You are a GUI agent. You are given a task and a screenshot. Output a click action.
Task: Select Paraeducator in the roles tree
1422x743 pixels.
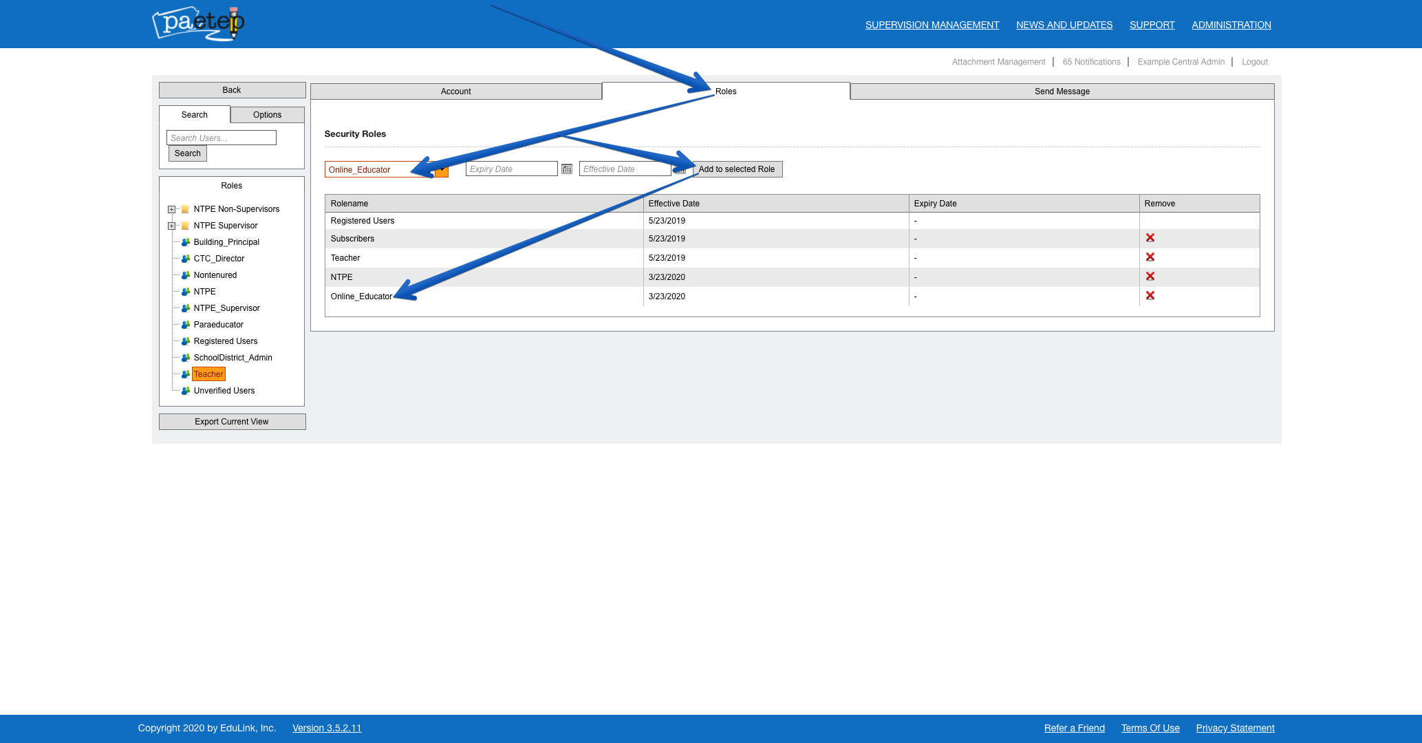pos(218,325)
